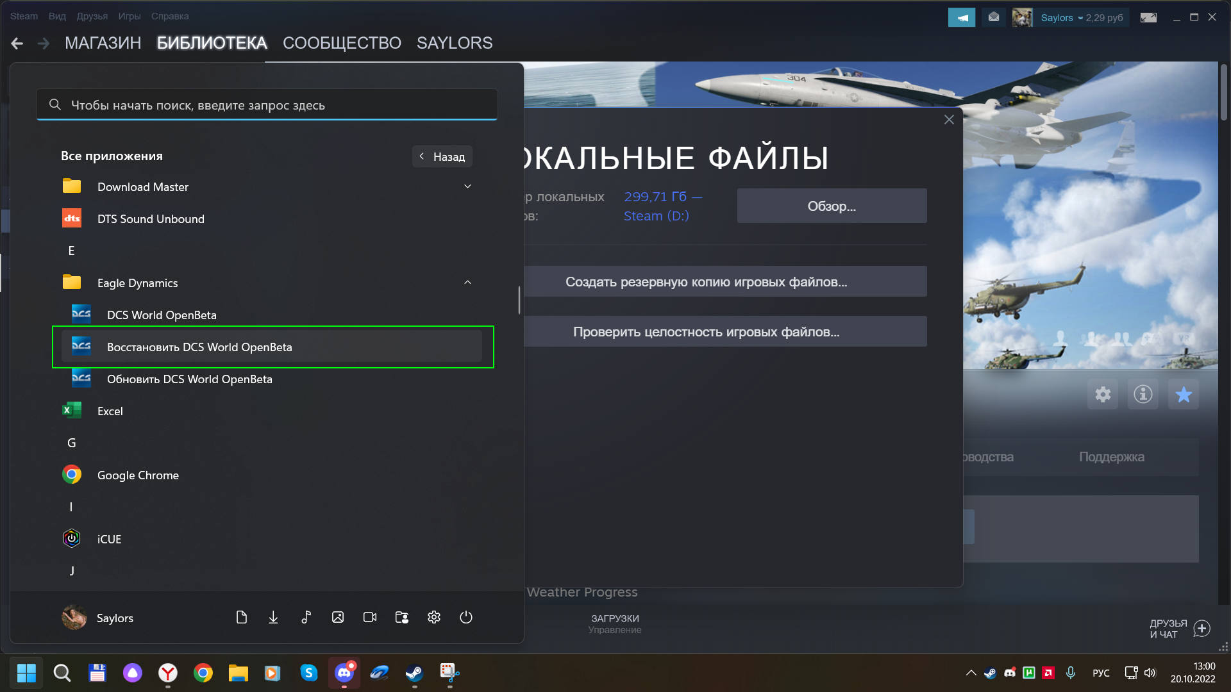
Task: Click the Eagle Dynamics folder
Action: (x=267, y=283)
